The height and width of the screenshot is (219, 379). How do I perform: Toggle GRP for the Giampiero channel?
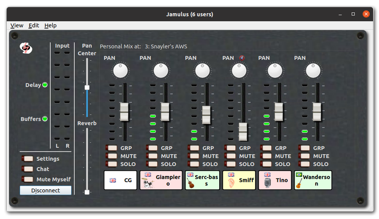pyautogui.click(x=152, y=148)
